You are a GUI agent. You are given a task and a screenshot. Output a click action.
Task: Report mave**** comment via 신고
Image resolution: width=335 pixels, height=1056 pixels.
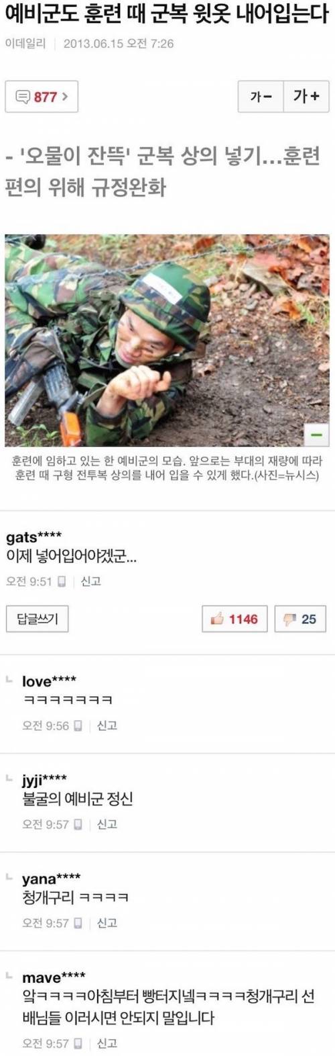click(x=107, y=1043)
